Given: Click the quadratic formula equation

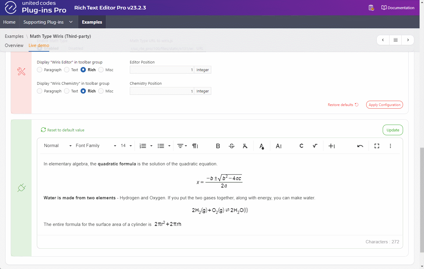Looking at the screenshot, I should coord(220,181).
